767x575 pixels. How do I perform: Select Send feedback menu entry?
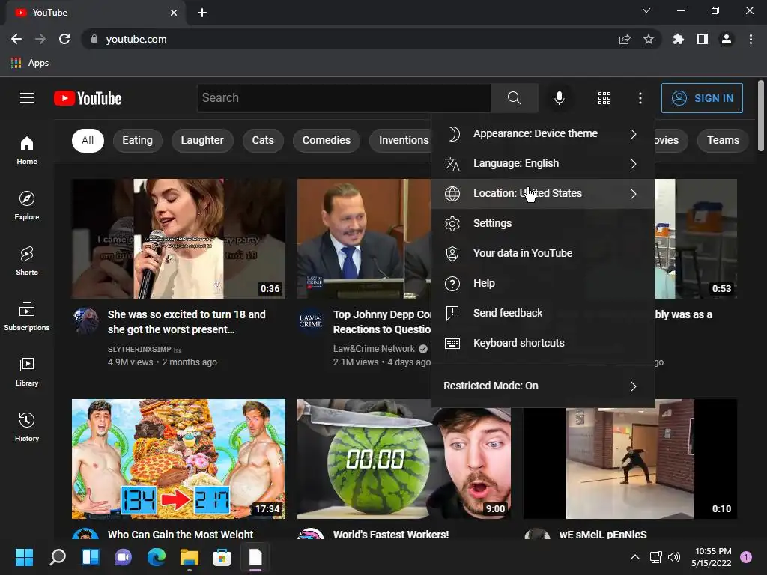click(543, 314)
